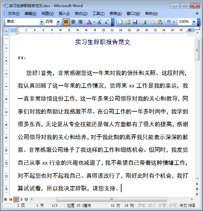Image resolution: width=203 pixels, height=211 pixels.
Task: Click the align right icon
Action: 80,22
